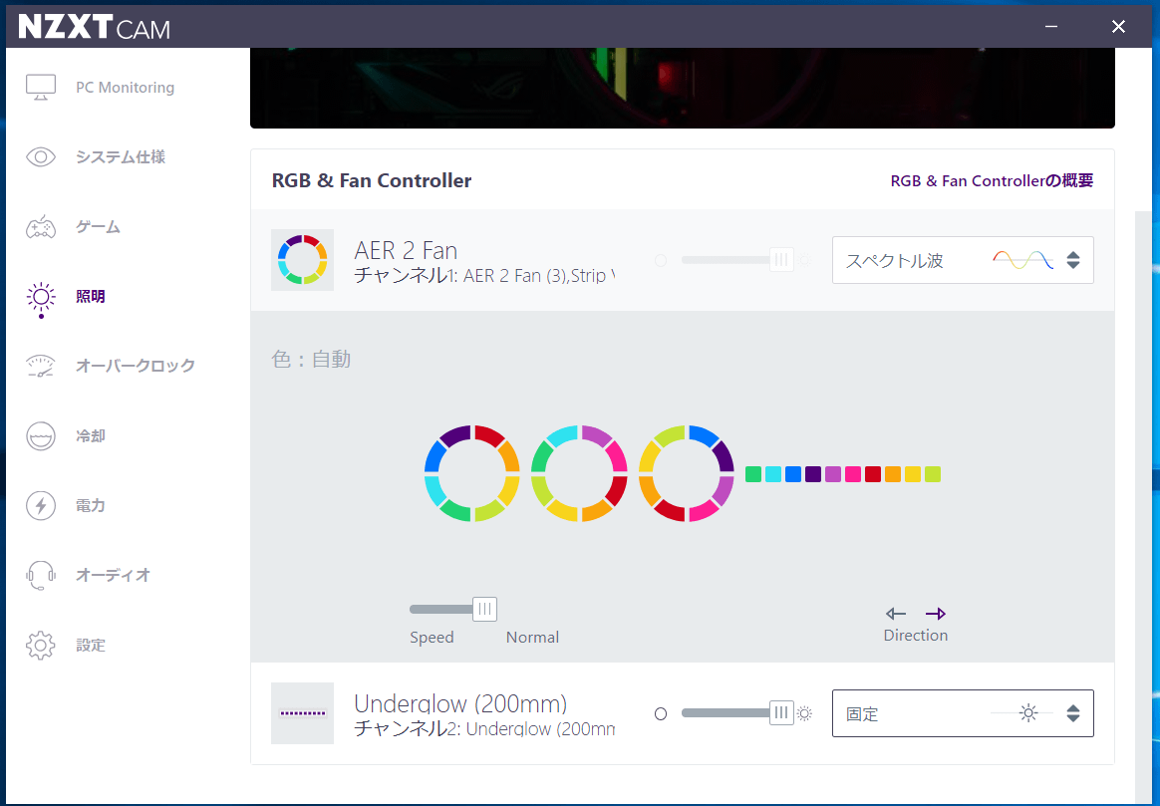The width and height of the screenshot is (1160, 806).
Task: Click the bright sun icon beside AER 2 Fan brightness
Action: pyautogui.click(x=805, y=260)
